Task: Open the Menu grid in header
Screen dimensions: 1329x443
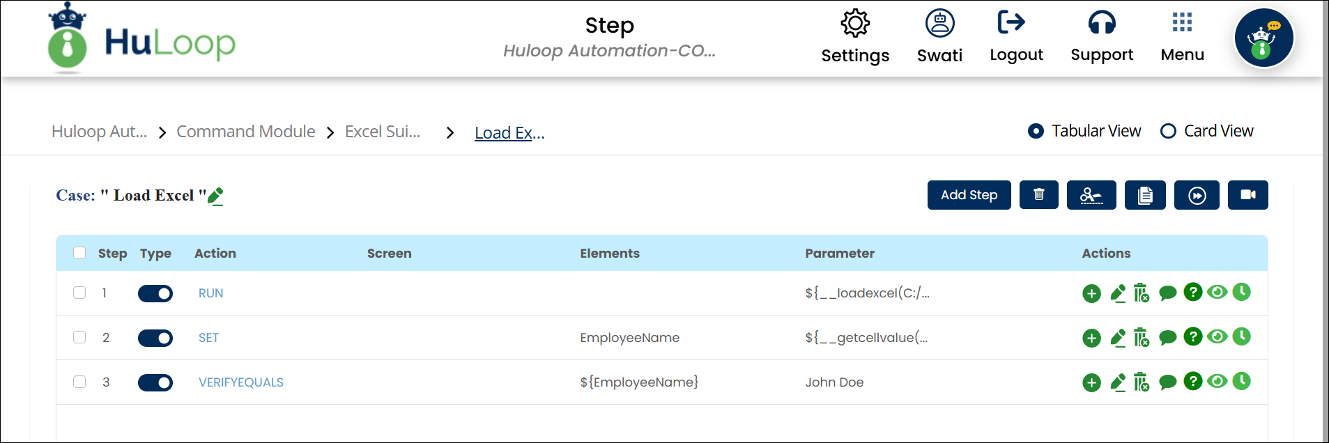Action: tap(1182, 36)
